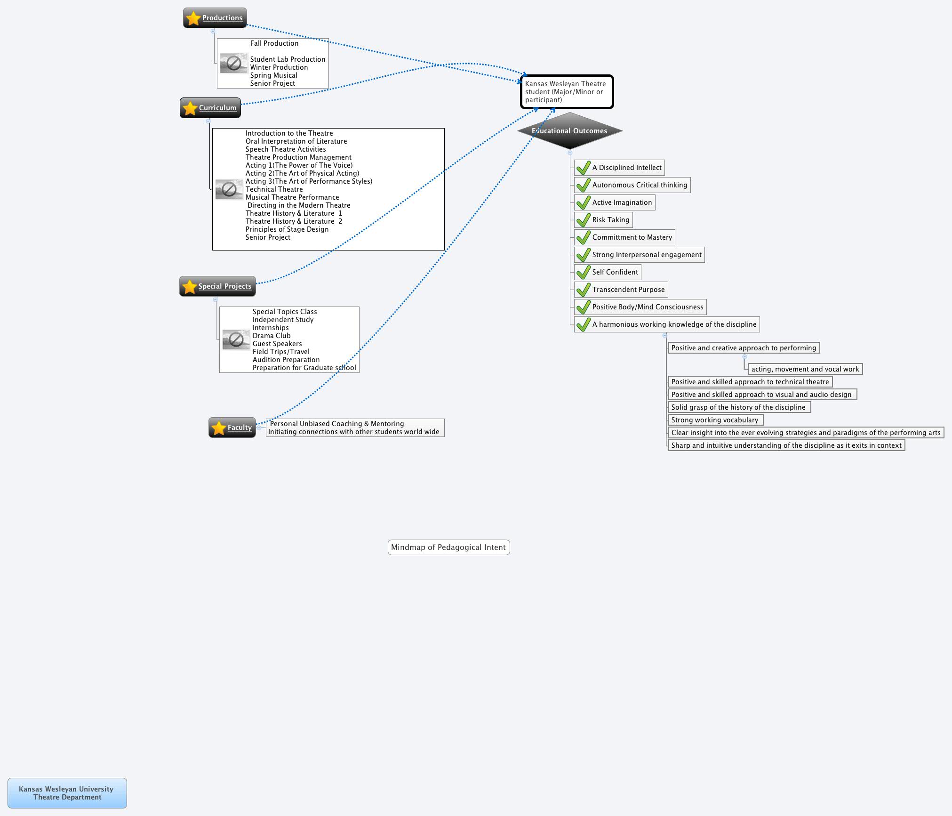Select 'Positive and skilled approach to visual and audio design'

pos(762,395)
